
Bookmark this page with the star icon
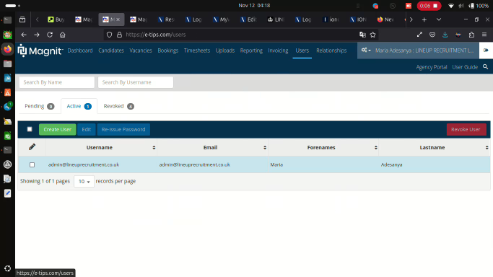[373, 35]
